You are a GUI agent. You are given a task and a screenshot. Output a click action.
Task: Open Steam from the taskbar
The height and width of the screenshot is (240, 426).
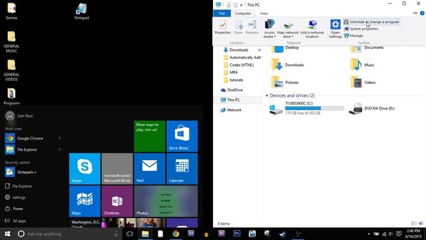pos(282,234)
